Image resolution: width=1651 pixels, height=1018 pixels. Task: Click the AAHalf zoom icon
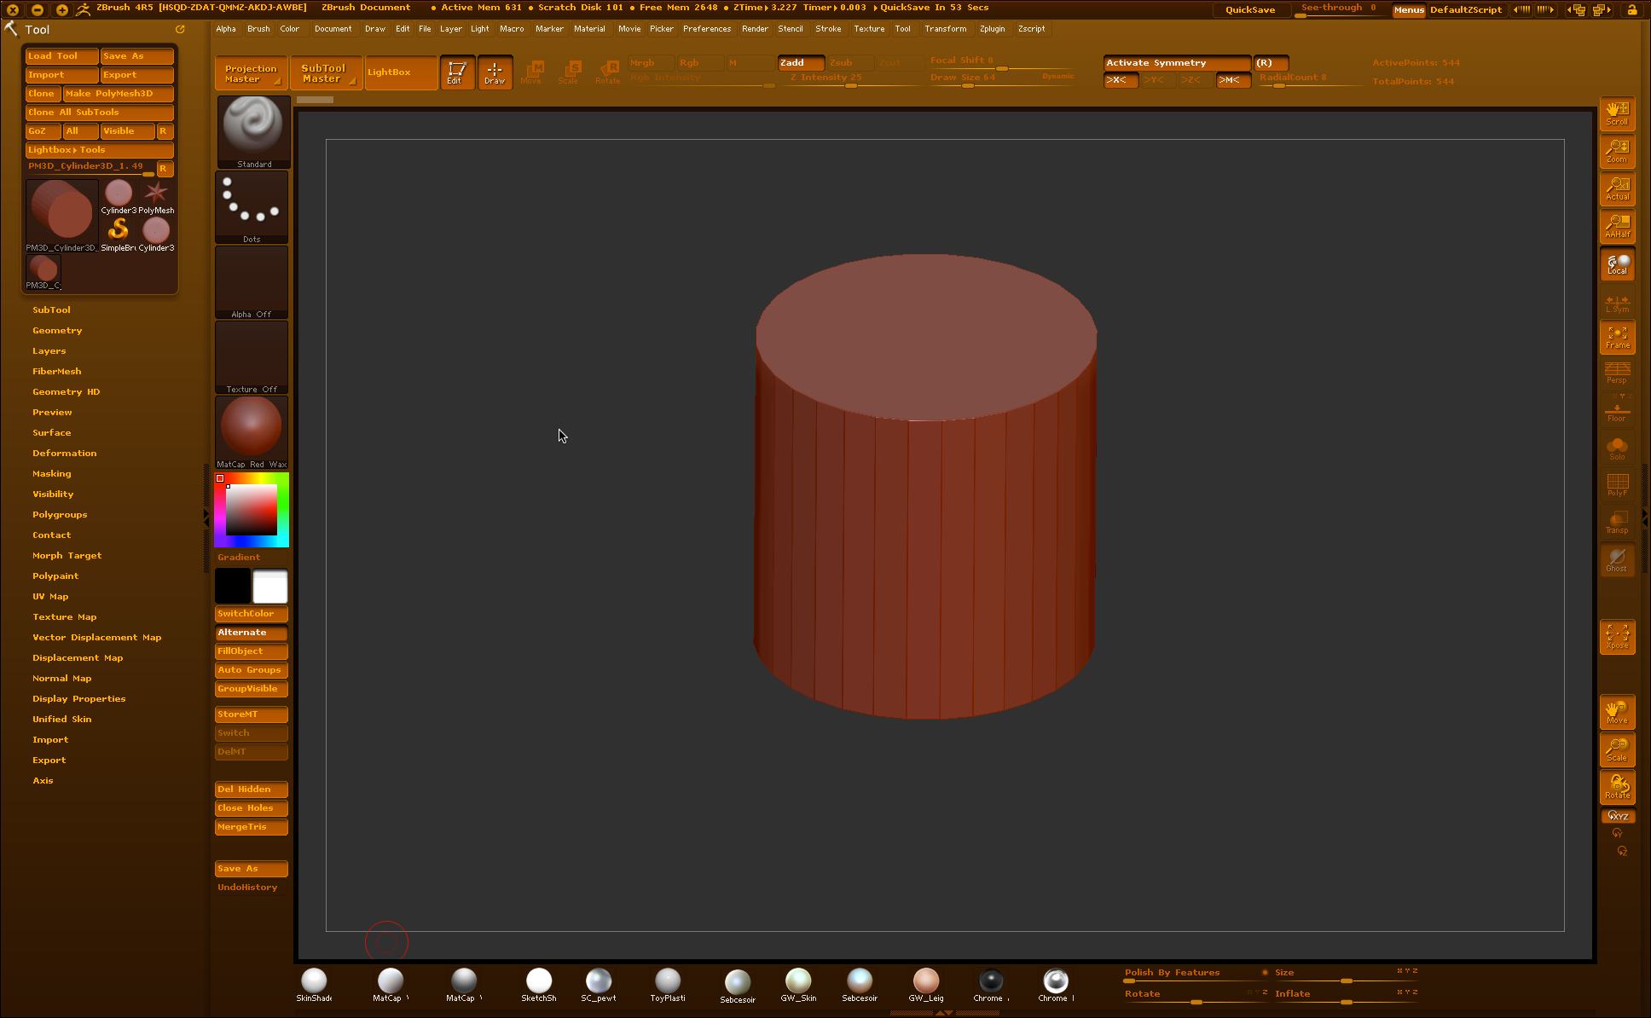1617,226
